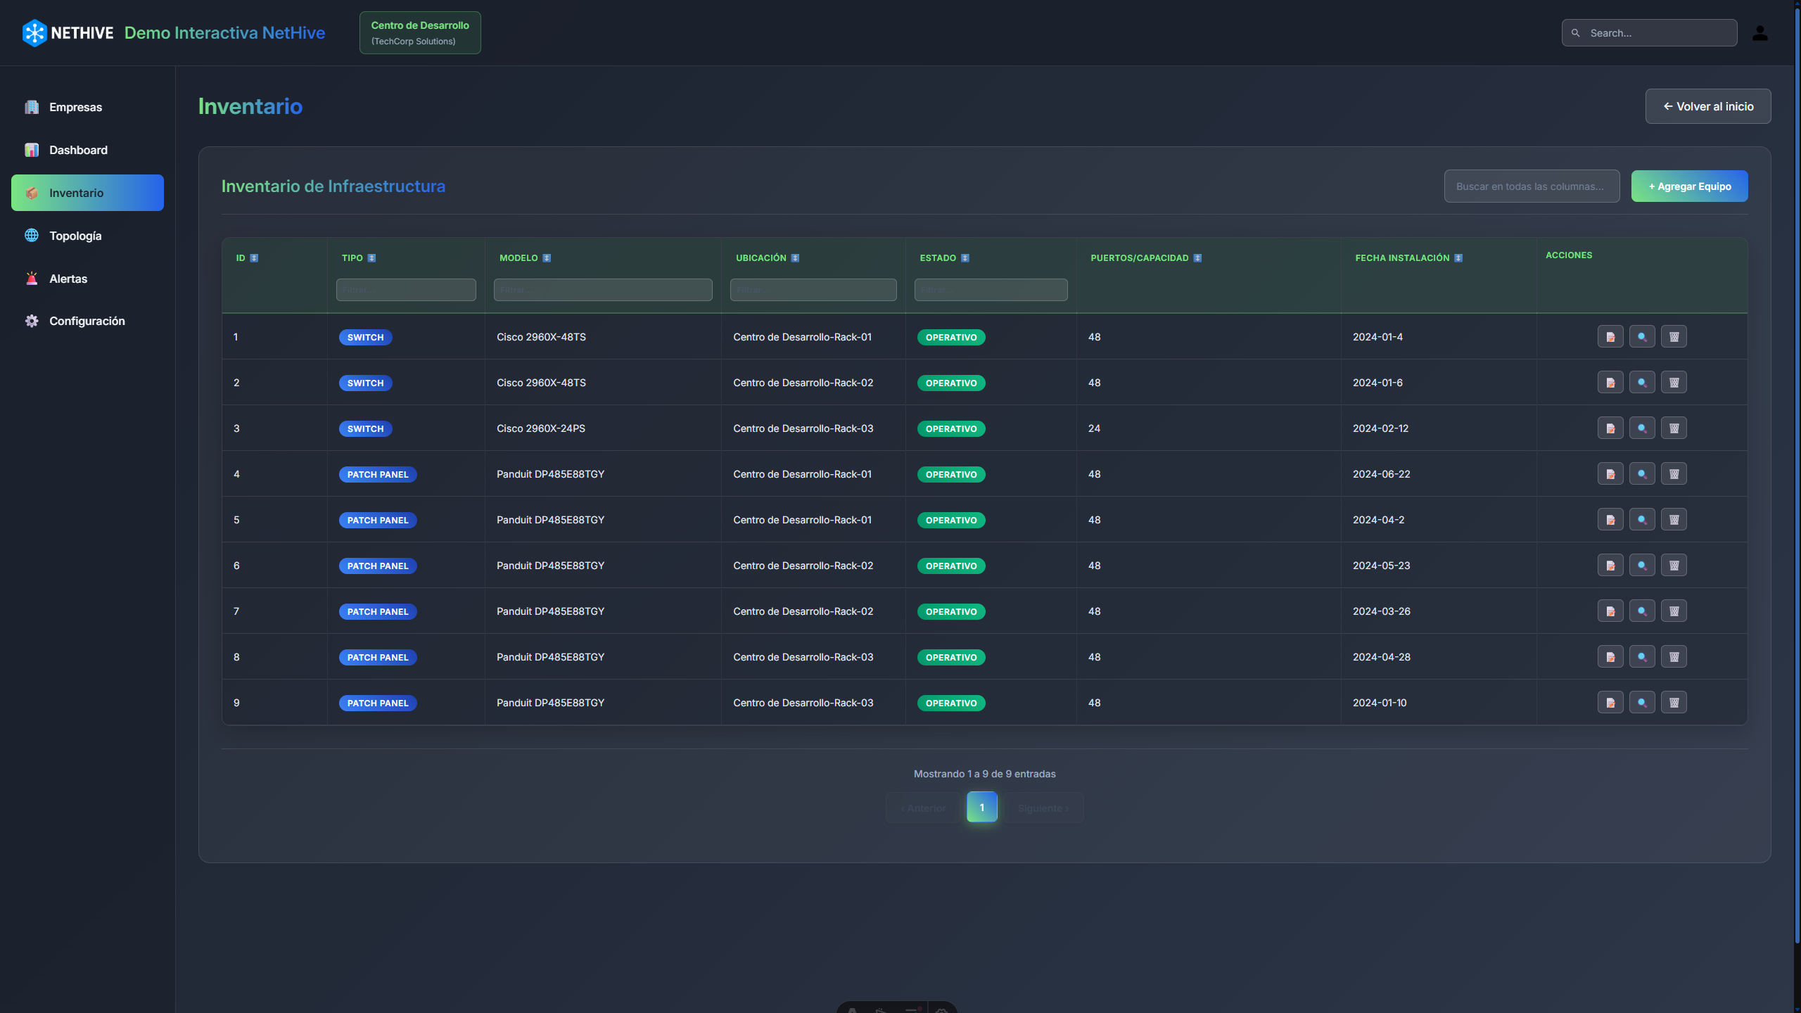The height and width of the screenshot is (1013, 1801).
Task: Open Topología in the sidebar
Action: pos(75,236)
